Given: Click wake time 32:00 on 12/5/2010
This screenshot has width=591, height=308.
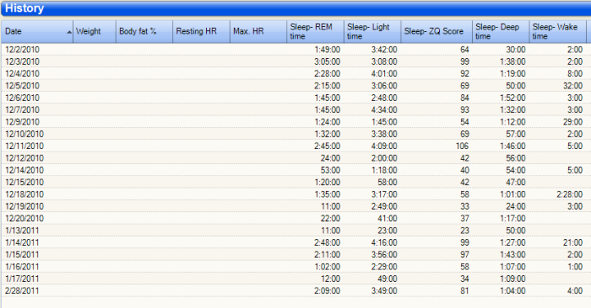Looking at the screenshot, I should click(x=573, y=86).
